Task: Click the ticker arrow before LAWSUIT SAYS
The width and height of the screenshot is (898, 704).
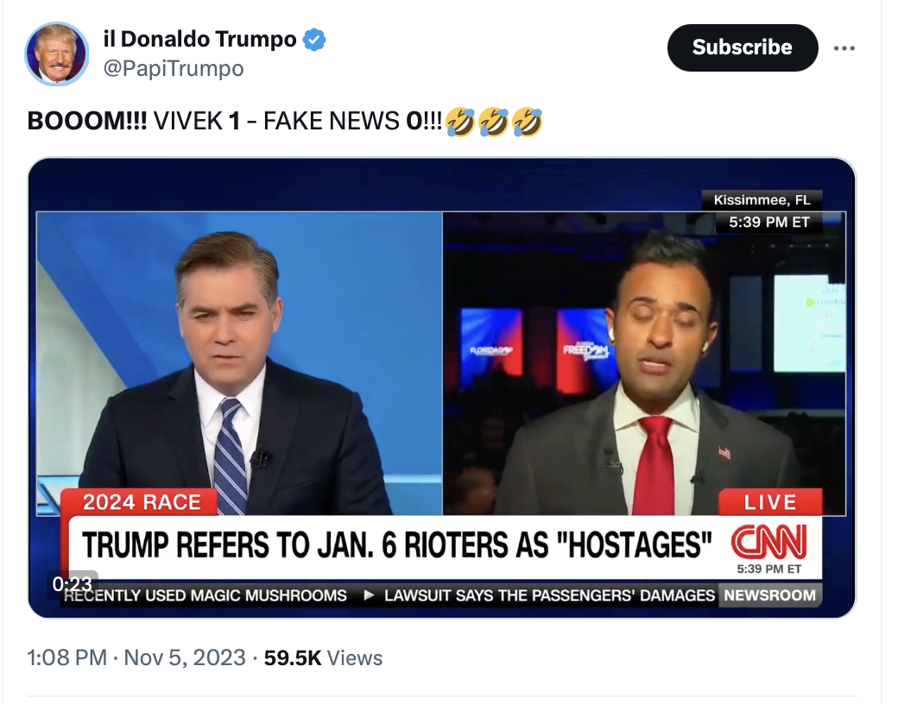Action: pyautogui.click(x=368, y=595)
